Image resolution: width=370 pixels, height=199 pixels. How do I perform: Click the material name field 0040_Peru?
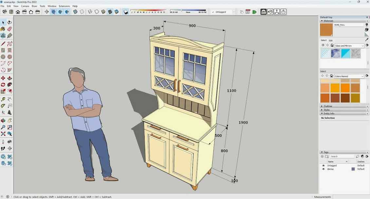(349, 25)
